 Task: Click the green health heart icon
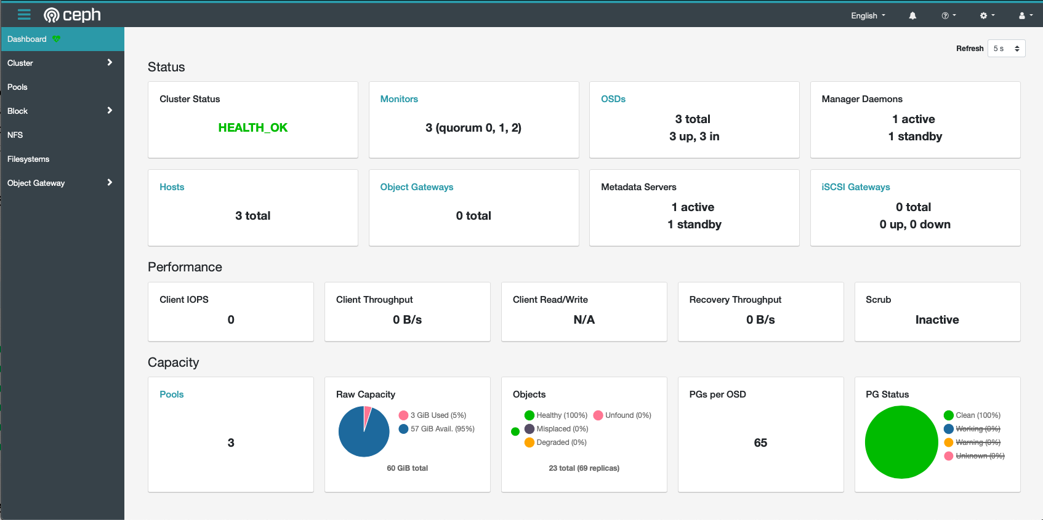click(57, 39)
